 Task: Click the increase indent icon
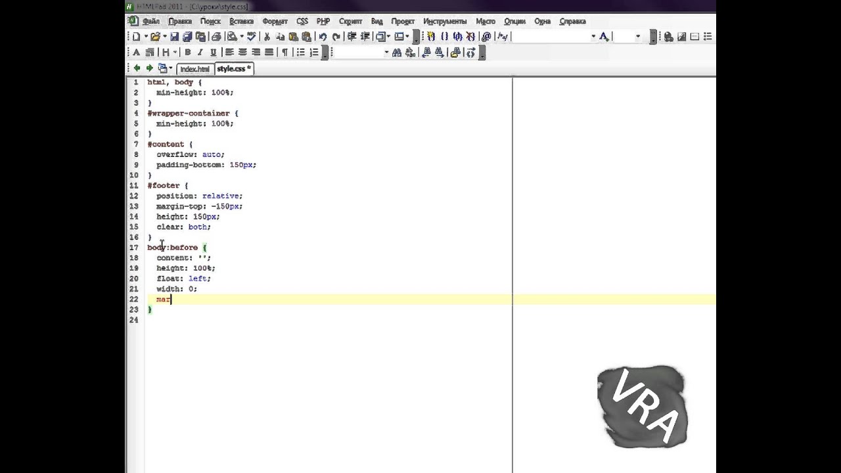click(x=364, y=37)
